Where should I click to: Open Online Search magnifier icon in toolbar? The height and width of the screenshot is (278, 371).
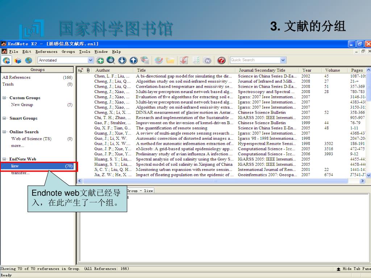tap(111, 60)
